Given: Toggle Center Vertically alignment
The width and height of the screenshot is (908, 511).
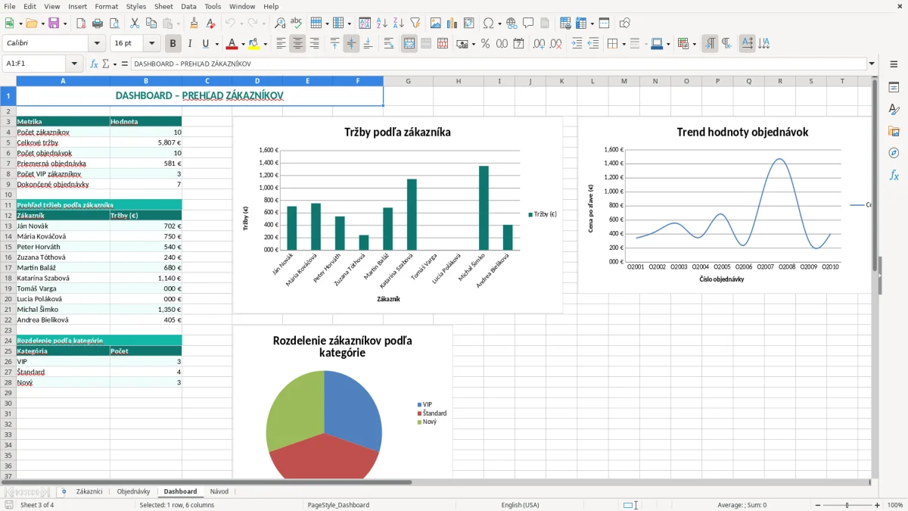Looking at the screenshot, I should tap(351, 44).
